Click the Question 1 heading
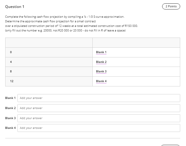The height and width of the screenshot is (146, 186). point(15,7)
